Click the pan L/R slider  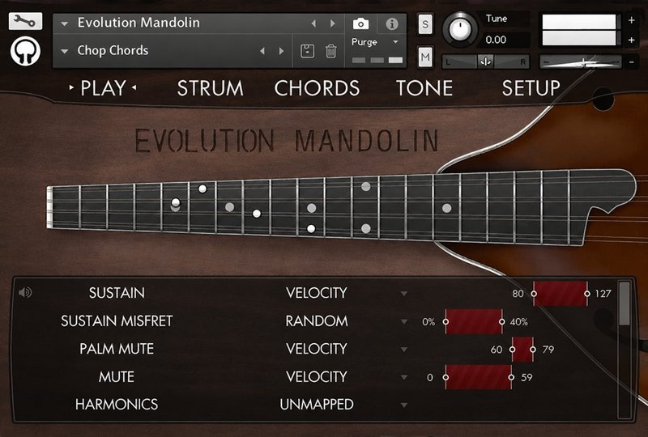pyautogui.click(x=485, y=62)
